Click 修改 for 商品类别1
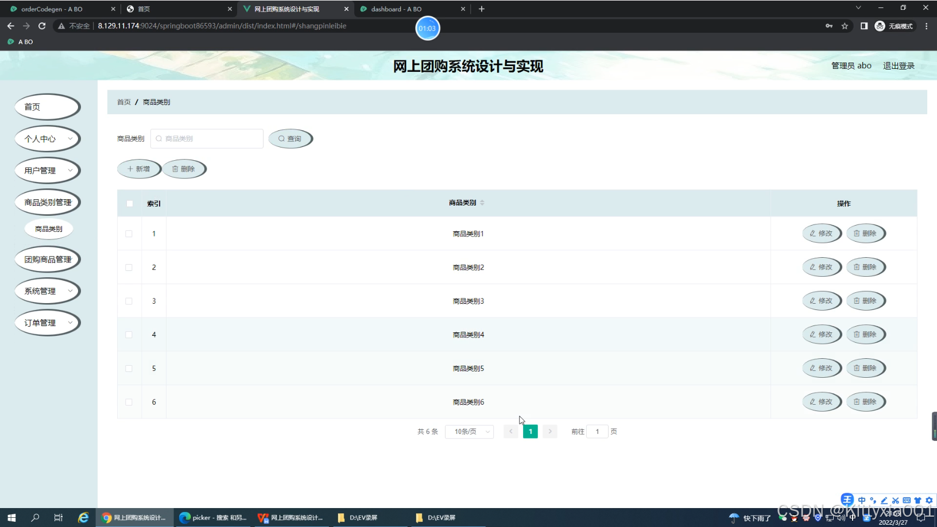The image size is (937, 527). click(822, 234)
